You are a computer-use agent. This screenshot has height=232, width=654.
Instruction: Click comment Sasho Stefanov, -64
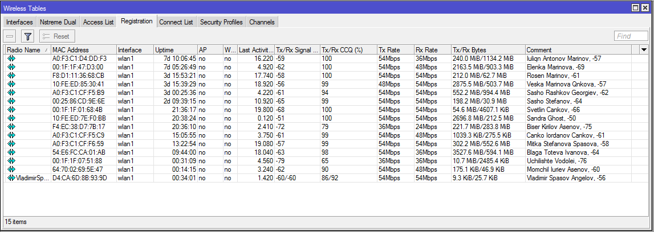click(x=555, y=101)
